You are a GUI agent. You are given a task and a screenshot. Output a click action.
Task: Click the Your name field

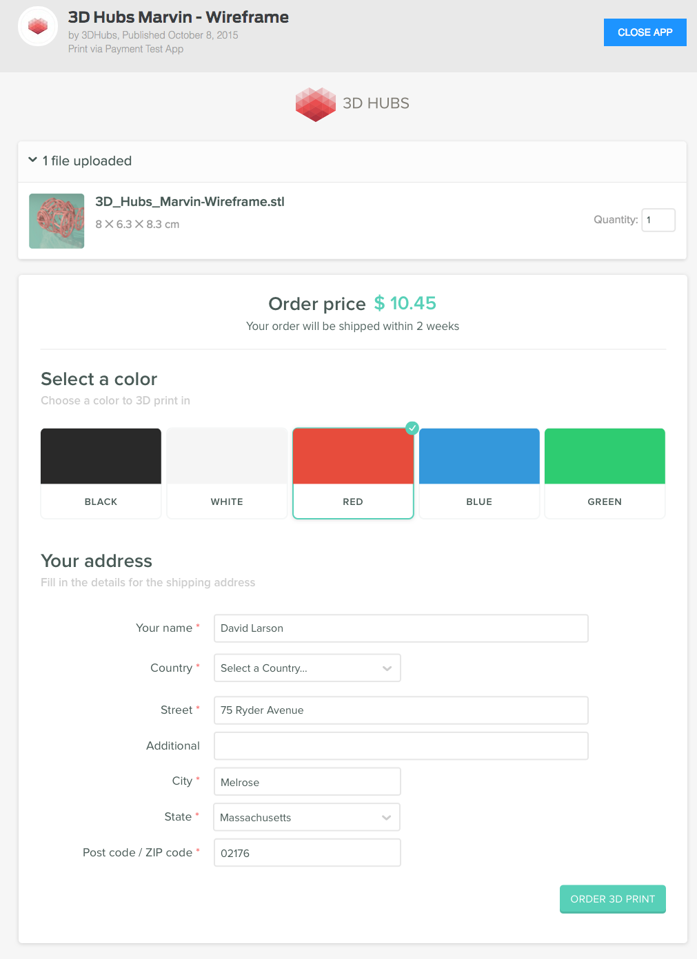(x=401, y=628)
